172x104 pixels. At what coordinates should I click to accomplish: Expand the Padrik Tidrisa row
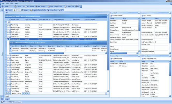(x=8, y=91)
